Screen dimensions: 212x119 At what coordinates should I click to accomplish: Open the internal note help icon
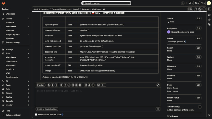point(62,115)
